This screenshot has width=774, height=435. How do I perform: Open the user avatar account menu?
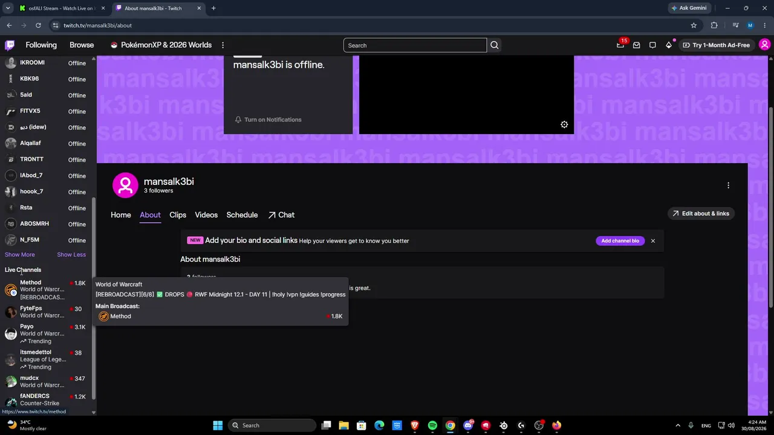[x=764, y=45]
